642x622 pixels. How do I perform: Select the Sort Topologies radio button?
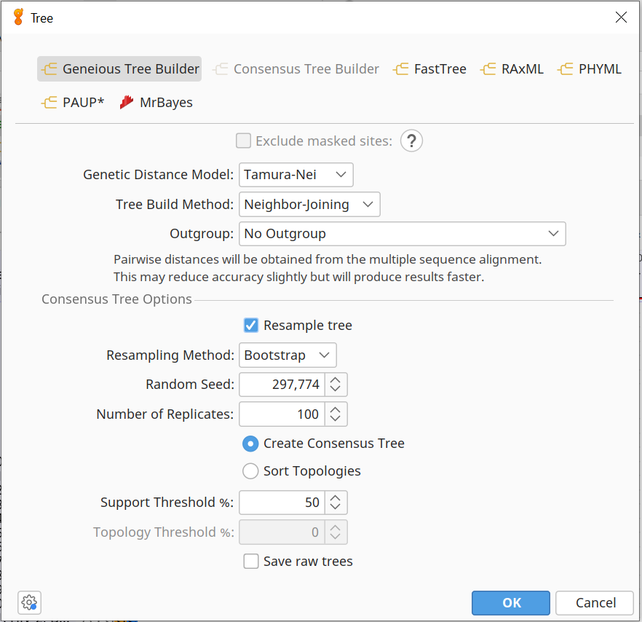[x=250, y=471]
